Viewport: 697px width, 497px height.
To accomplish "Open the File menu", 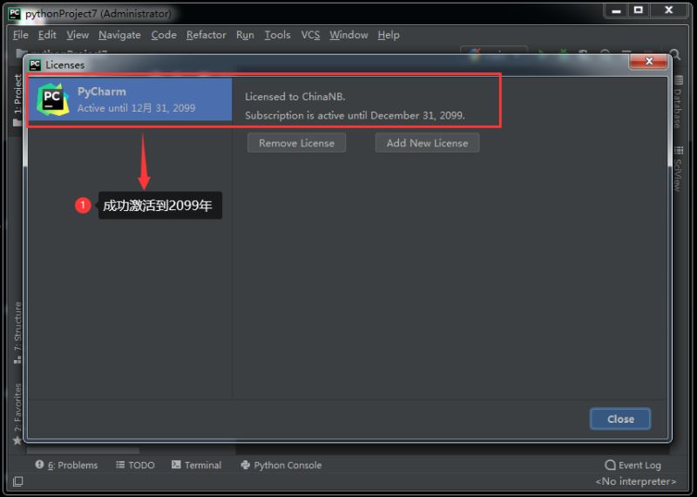I will pyautogui.click(x=20, y=35).
